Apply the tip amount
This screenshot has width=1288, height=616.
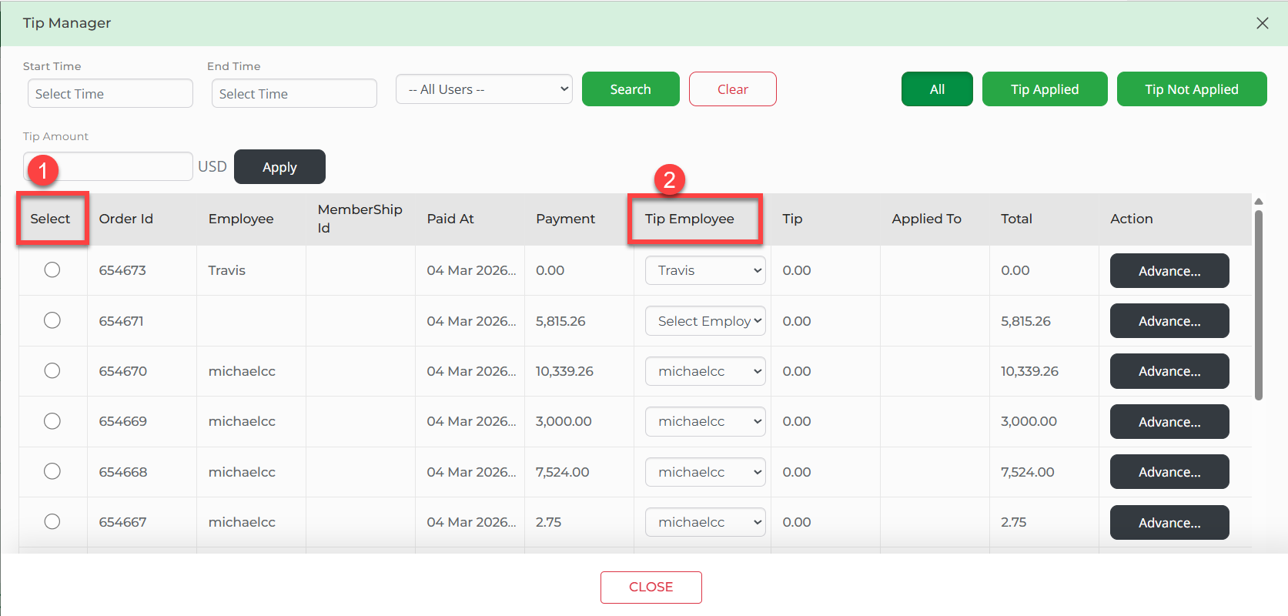coord(279,167)
